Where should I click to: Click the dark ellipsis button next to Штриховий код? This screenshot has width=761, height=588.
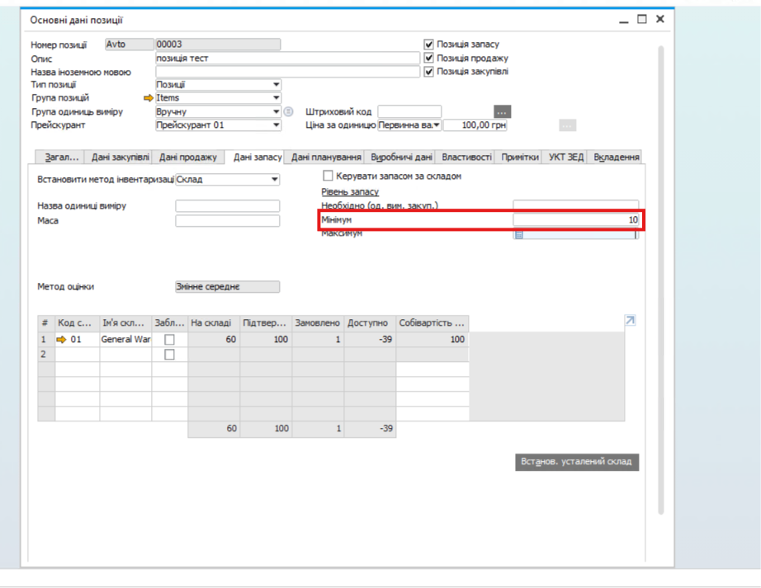pyautogui.click(x=502, y=112)
